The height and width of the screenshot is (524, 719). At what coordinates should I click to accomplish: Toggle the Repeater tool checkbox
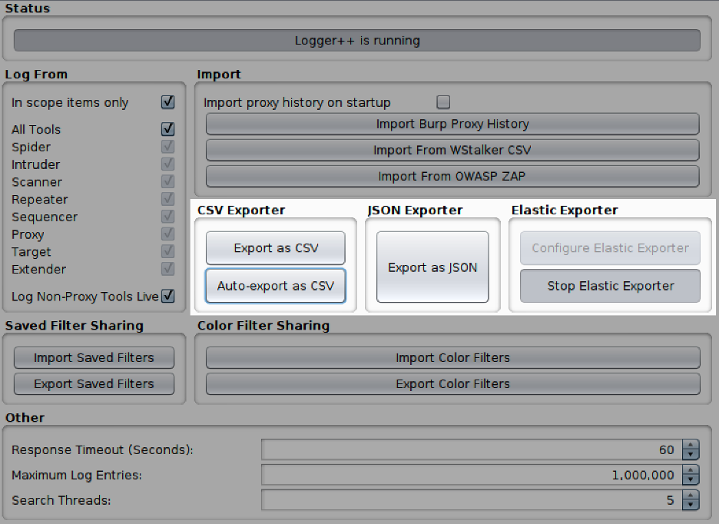(x=167, y=199)
